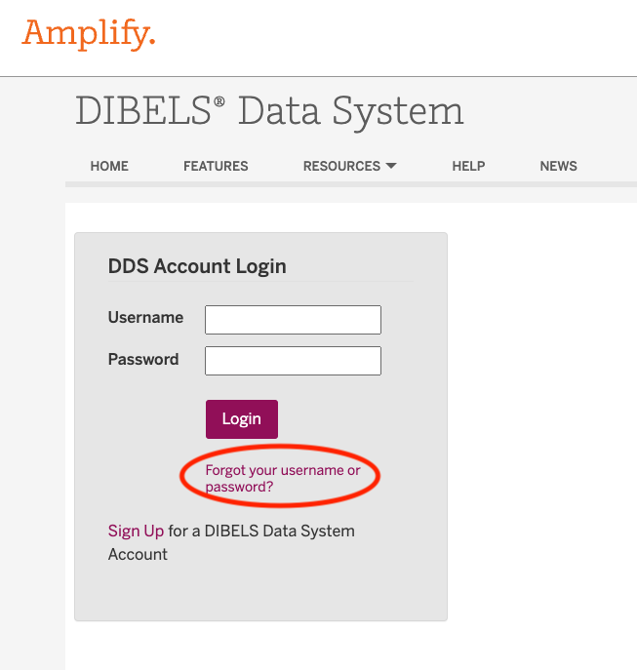
Task: Select the NEWS menu item
Action: [x=558, y=166]
